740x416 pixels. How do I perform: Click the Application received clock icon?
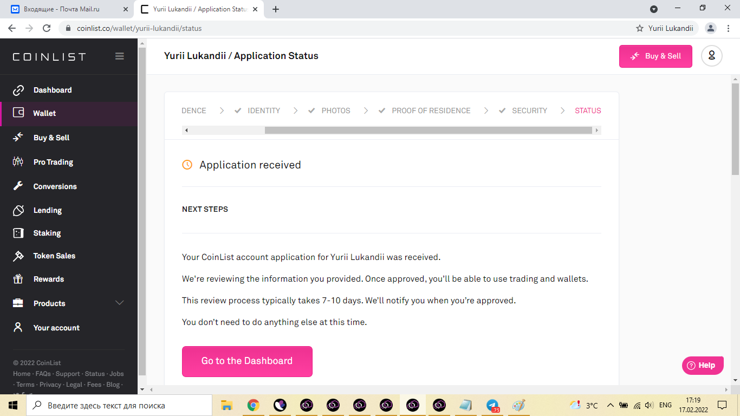187,165
